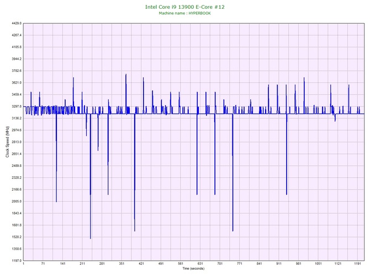This screenshot has height=278, width=370.
Task: Click the 631 x-axis tick label
Action: click(200, 264)
